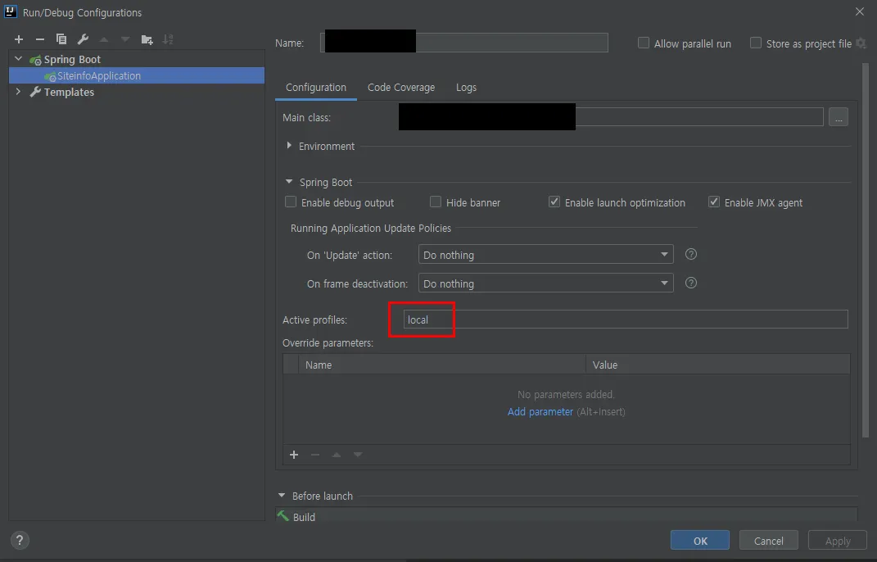
Task: Apply the configuration changes
Action: tap(836, 540)
